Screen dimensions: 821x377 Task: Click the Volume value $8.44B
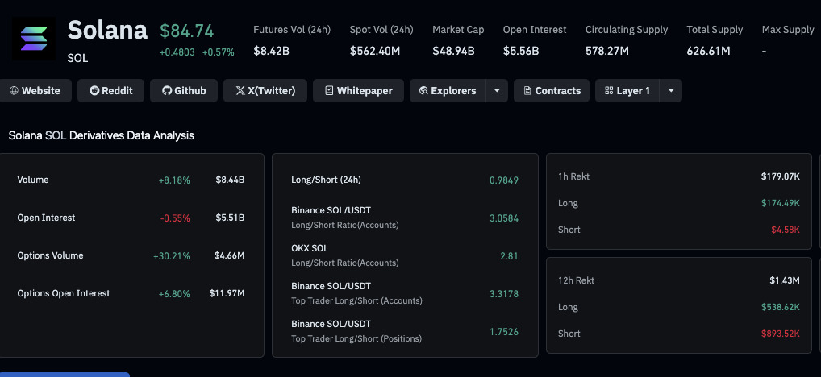coord(230,180)
